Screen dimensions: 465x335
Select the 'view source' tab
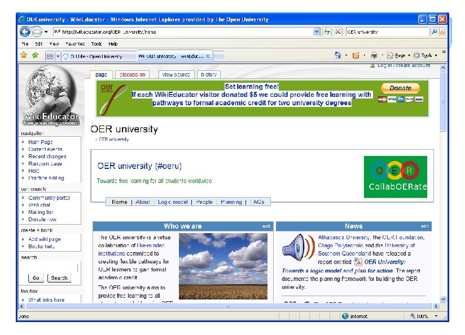(176, 74)
